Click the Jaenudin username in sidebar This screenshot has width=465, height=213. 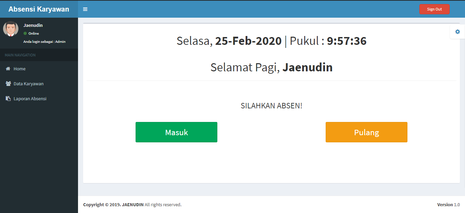click(33, 25)
